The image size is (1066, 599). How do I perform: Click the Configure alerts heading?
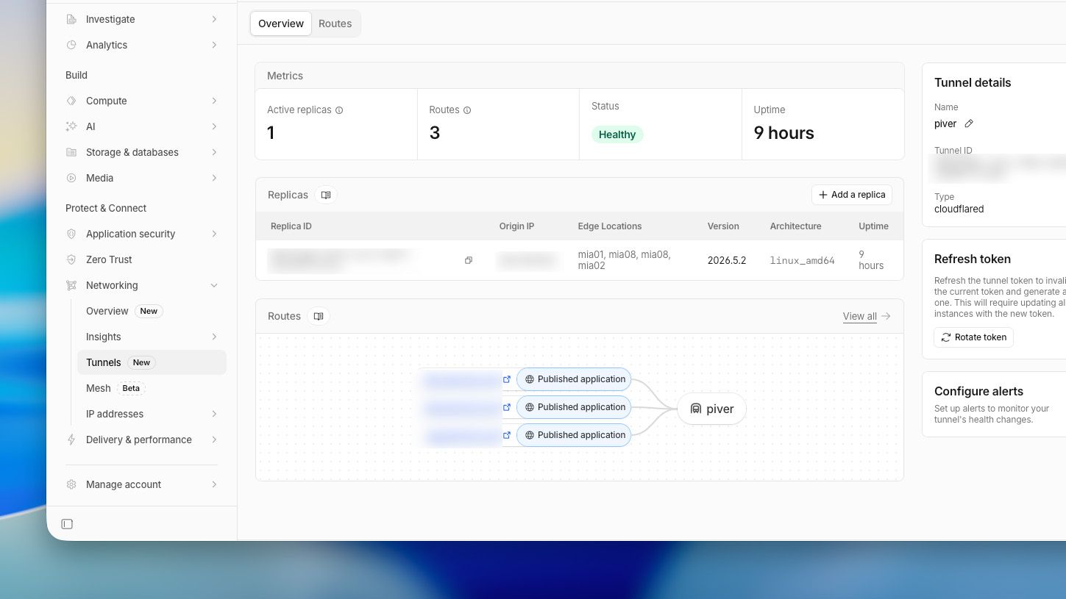[978, 391]
